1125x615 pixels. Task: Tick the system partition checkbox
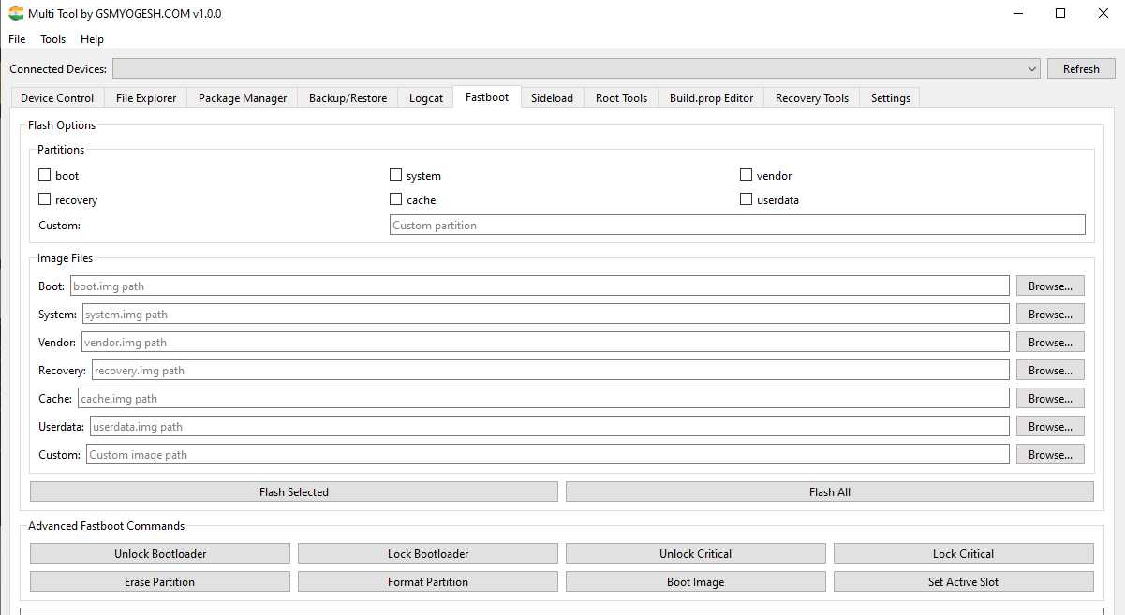[x=396, y=175]
